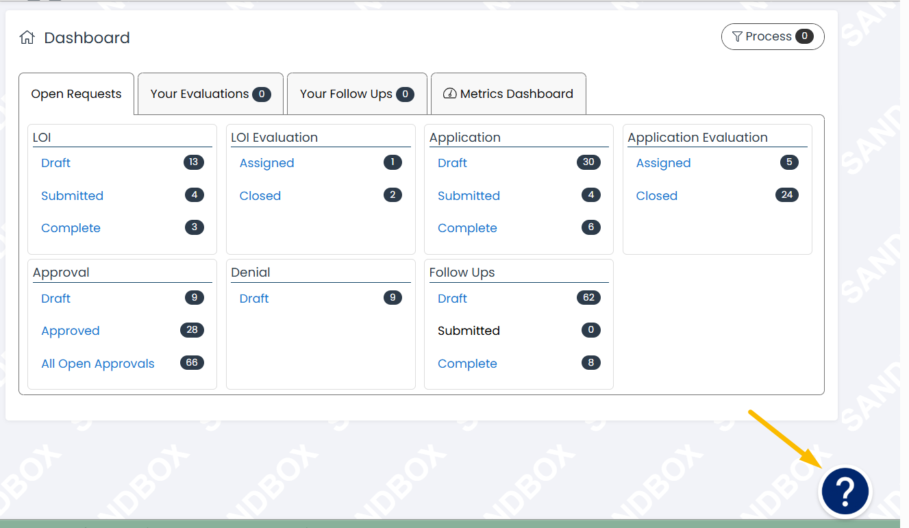909x528 pixels.
Task: Click the 1 badge beside LOI Evaluation Assigned
Action: point(393,162)
